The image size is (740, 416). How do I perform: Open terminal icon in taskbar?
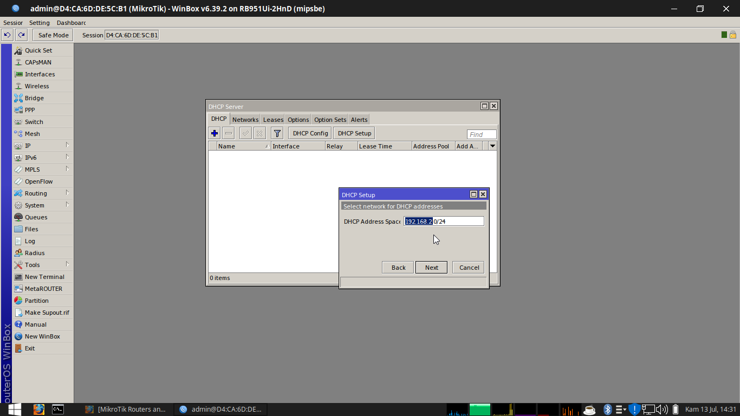pos(58,409)
